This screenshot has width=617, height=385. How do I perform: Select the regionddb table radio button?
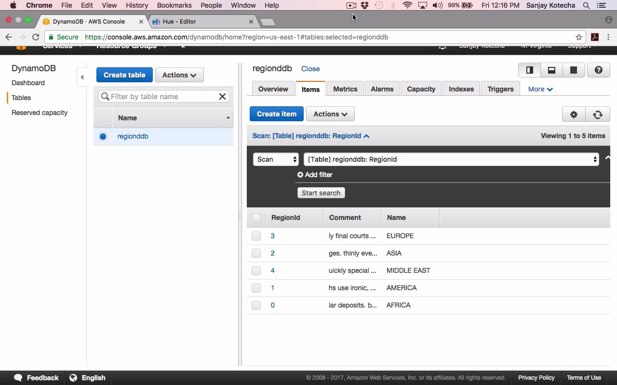coord(103,136)
